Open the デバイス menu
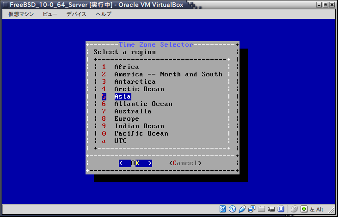This screenshot has width=338, height=217. 76,14
